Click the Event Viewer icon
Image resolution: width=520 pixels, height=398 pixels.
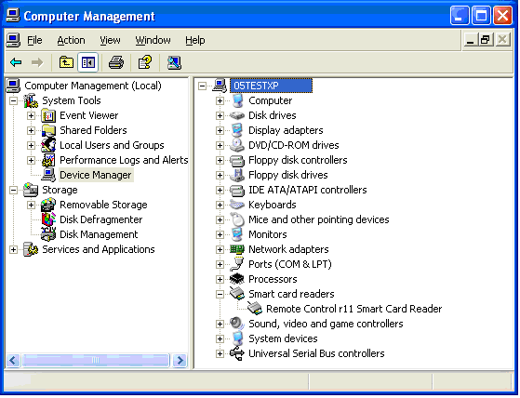pyautogui.click(x=48, y=115)
